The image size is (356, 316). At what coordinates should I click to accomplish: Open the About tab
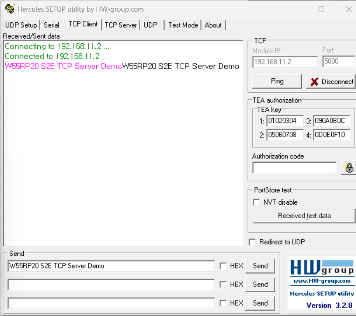213,25
